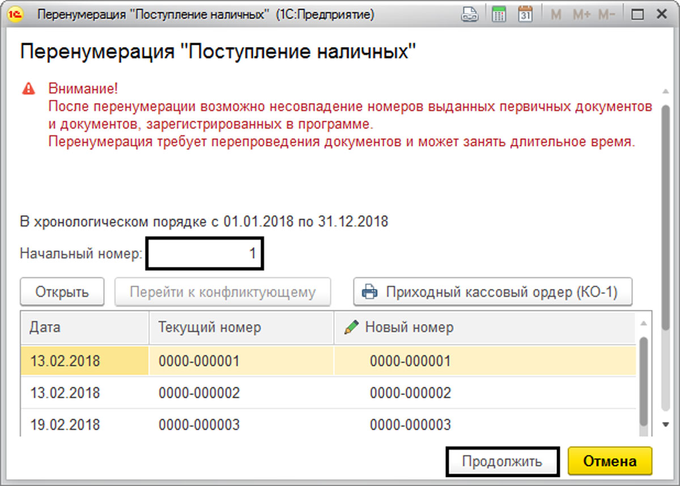
Task: Click the yellow Отмена button
Action: [x=610, y=461]
